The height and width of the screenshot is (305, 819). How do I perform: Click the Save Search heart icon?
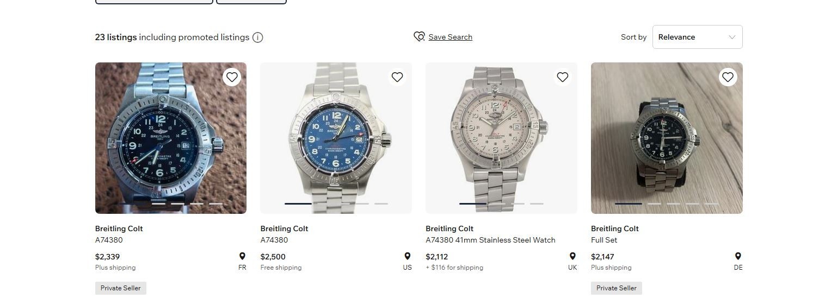(419, 37)
